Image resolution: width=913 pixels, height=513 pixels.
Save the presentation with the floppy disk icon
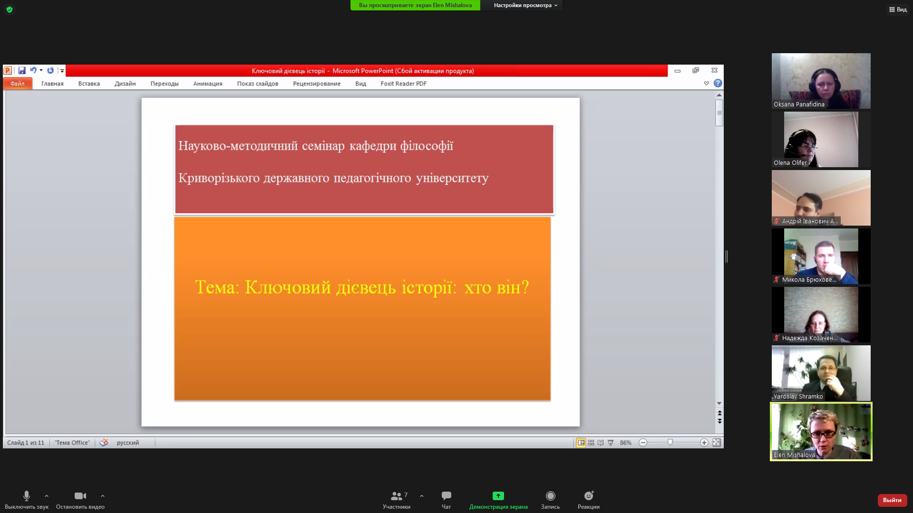(22, 70)
